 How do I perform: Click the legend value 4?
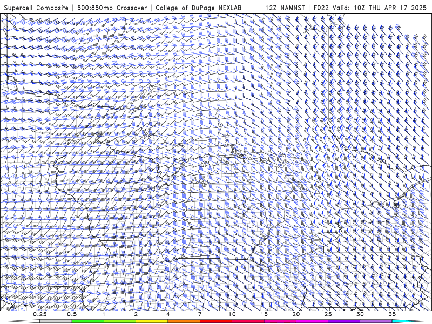click(168, 314)
